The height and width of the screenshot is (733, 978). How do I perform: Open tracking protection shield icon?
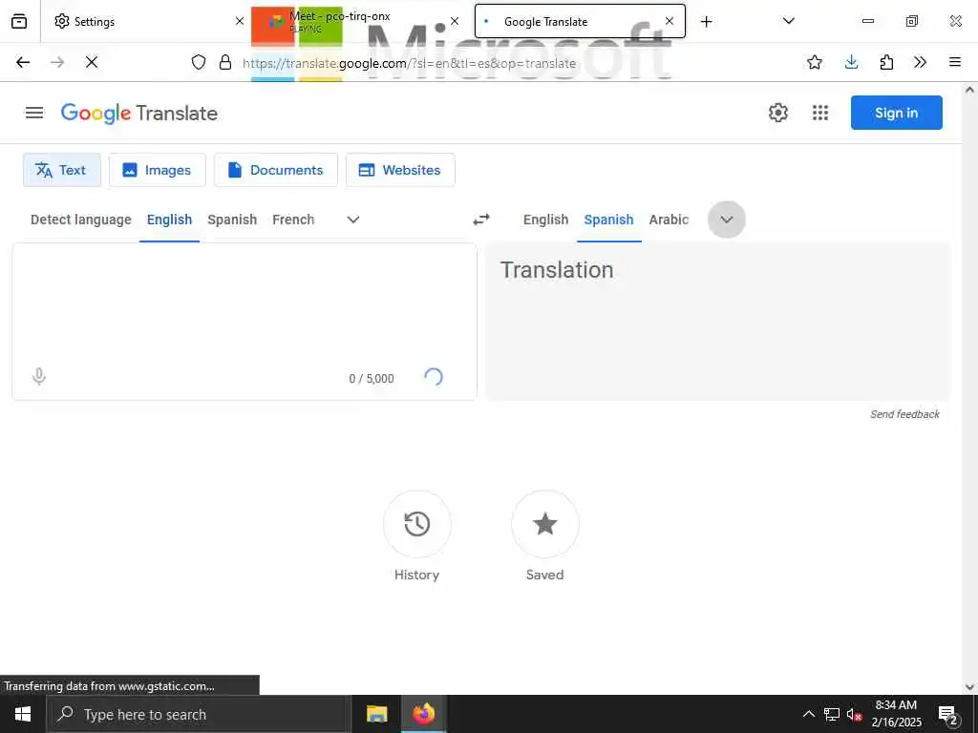pos(199,62)
